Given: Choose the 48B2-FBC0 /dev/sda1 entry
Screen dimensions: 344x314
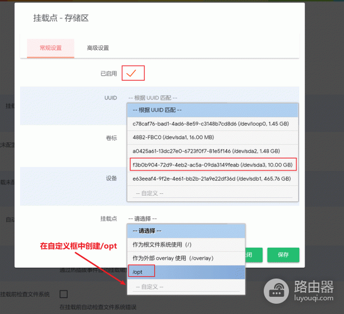Looking at the screenshot, I should click(x=213, y=137).
